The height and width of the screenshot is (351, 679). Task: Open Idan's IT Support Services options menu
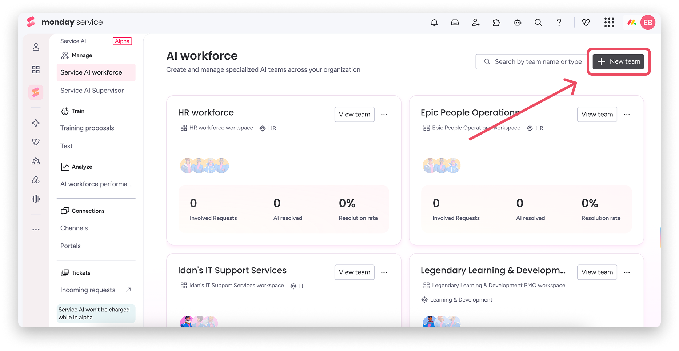(384, 272)
